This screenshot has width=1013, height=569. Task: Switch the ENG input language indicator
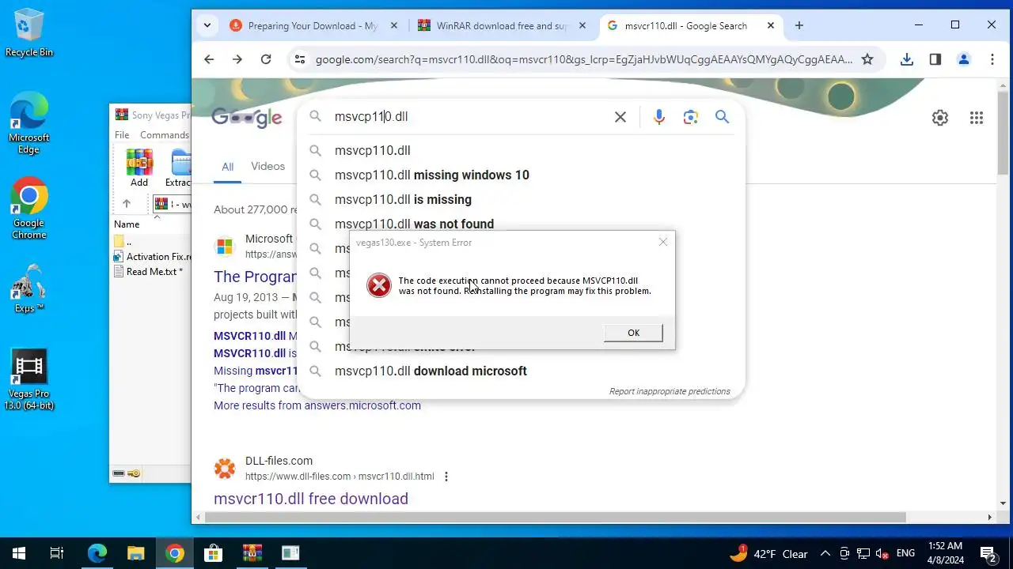[905, 553]
